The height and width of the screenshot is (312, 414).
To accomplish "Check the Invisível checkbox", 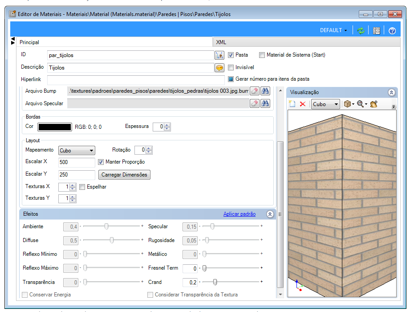I will coord(231,67).
